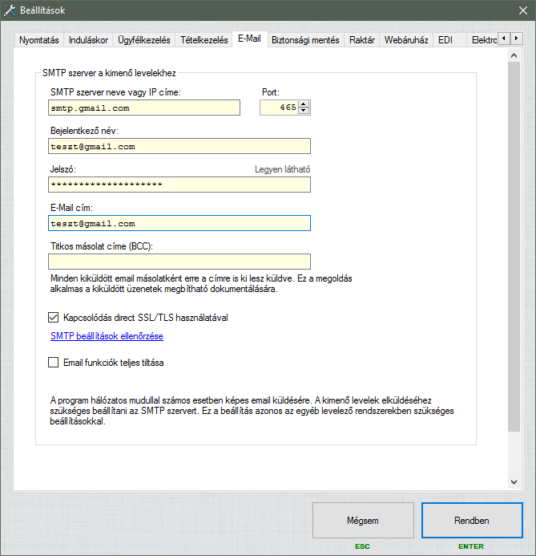Click the Port number field

[x=280, y=108]
